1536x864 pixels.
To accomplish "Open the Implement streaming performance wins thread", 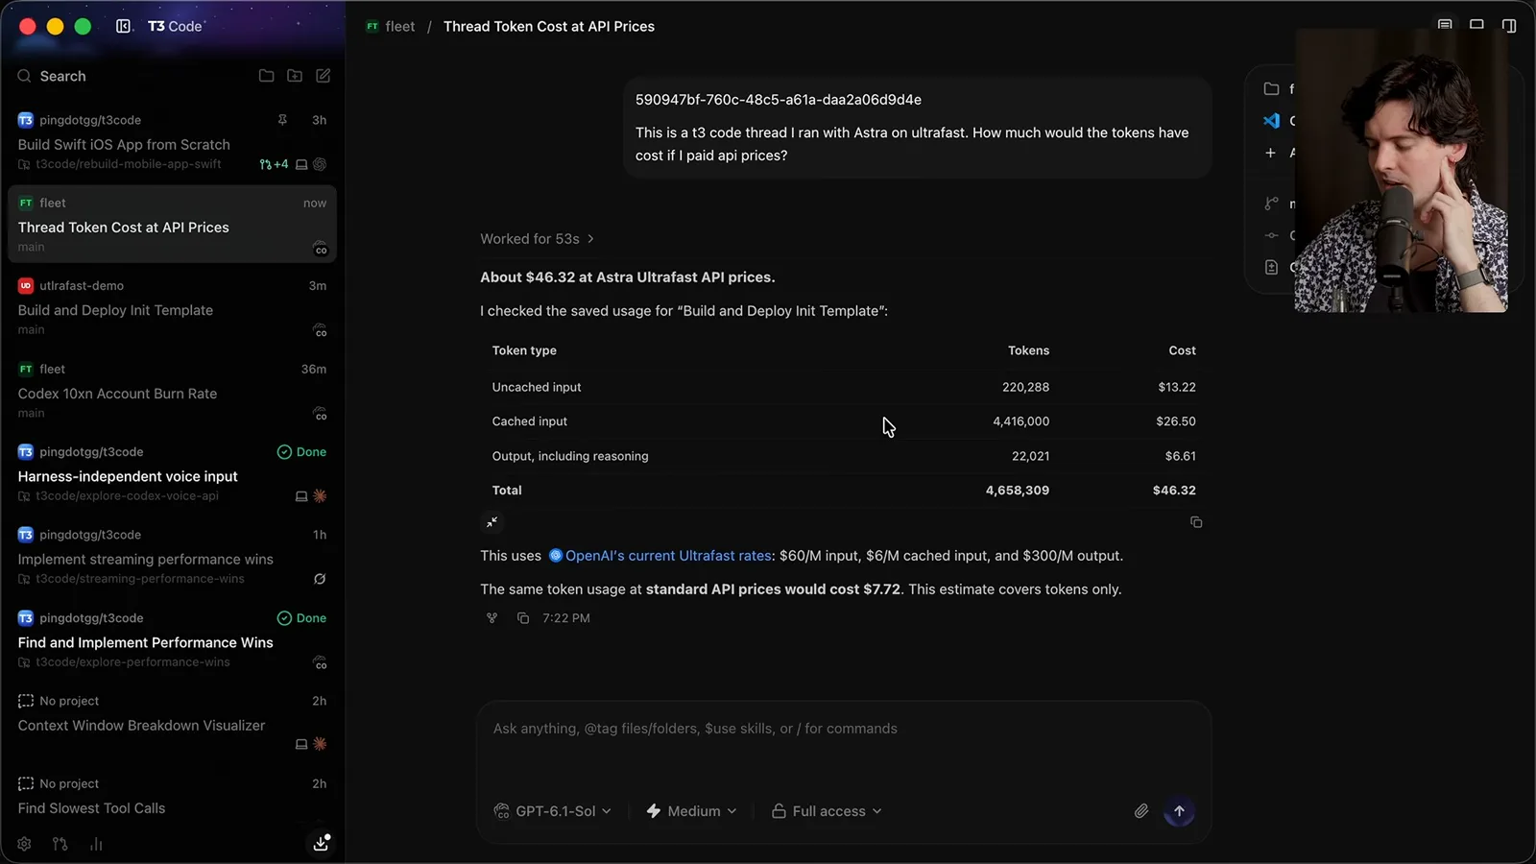I will tap(145, 560).
